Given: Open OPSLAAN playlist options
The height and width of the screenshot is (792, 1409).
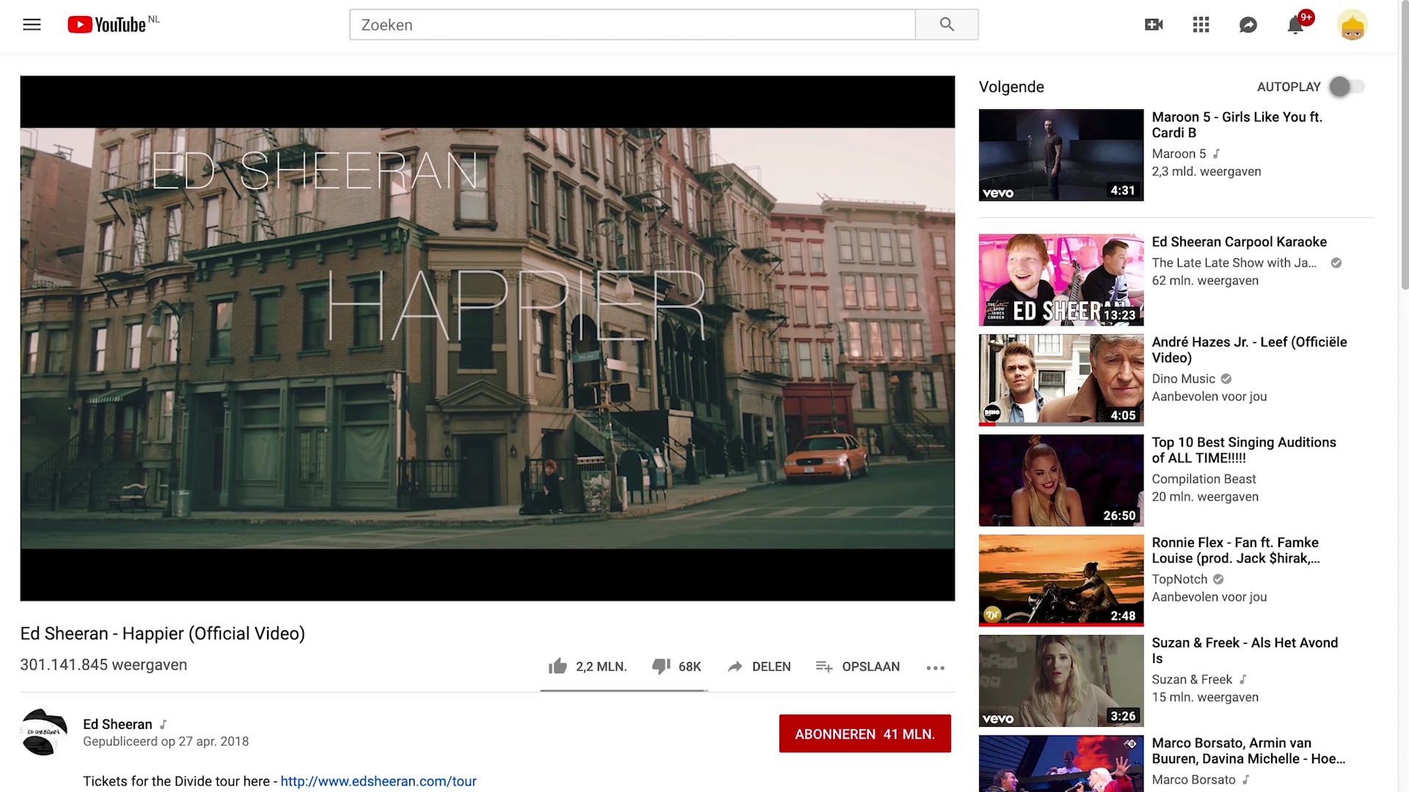Looking at the screenshot, I should (858, 667).
